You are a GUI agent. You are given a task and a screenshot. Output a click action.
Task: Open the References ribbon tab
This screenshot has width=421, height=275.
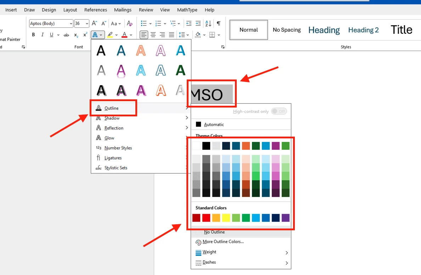95,10
